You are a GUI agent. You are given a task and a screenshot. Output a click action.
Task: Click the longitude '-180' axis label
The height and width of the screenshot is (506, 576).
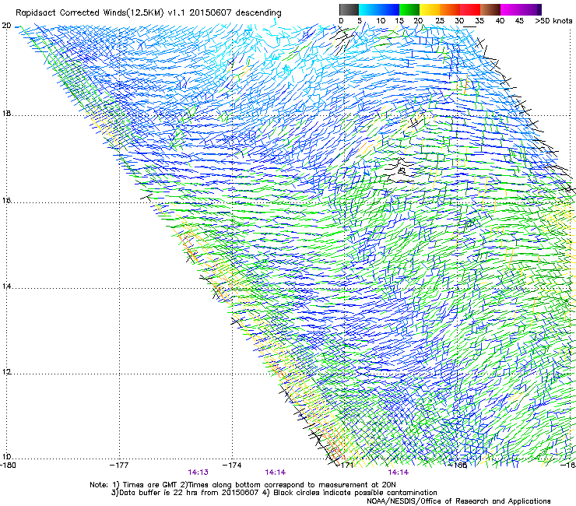8,466
